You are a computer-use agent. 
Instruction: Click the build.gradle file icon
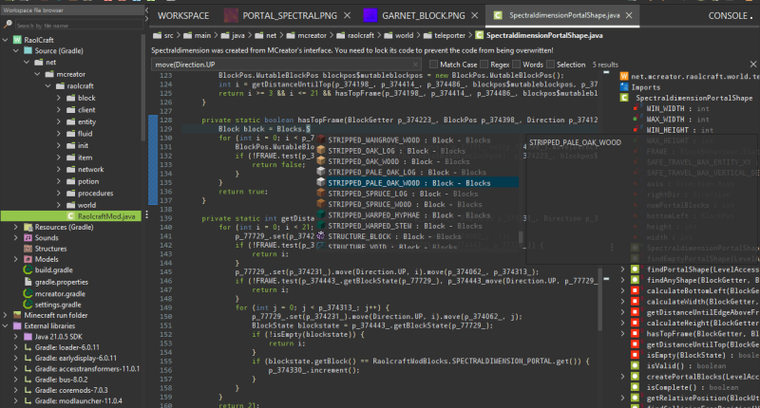click(x=28, y=270)
